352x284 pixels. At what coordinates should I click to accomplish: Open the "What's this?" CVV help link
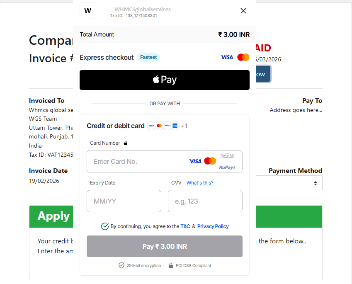tap(200, 183)
